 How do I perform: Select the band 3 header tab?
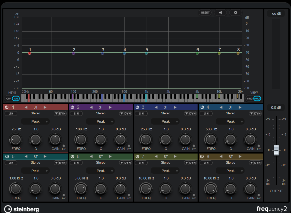pos(166,107)
